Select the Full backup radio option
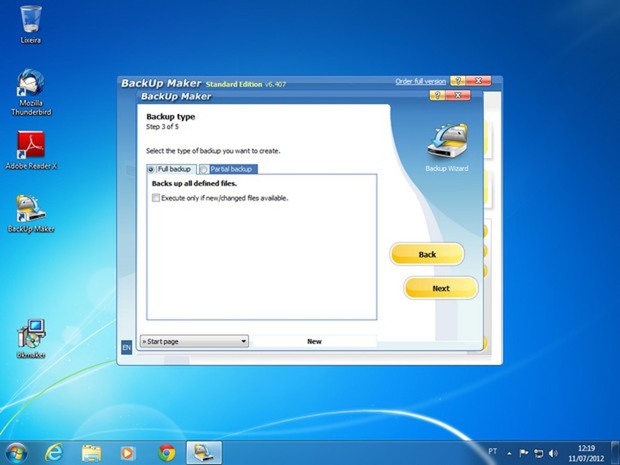Image resolution: width=620 pixels, height=465 pixels. point(151,169)
